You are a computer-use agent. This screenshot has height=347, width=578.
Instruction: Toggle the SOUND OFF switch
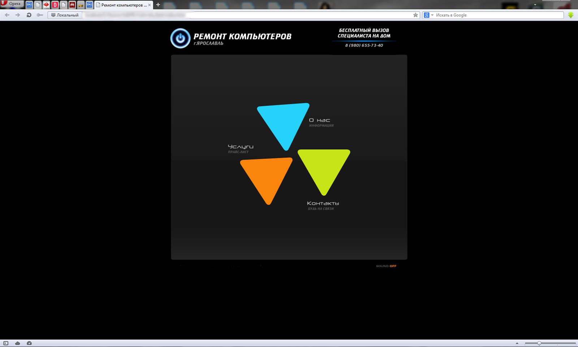point(386,266)
